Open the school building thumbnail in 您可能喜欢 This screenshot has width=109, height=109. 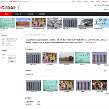(66, 58)
